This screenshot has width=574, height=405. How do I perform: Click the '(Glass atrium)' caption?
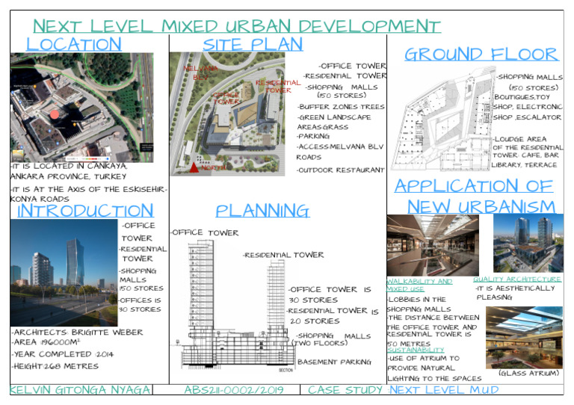pyautogui.click(x=529, y=373)
